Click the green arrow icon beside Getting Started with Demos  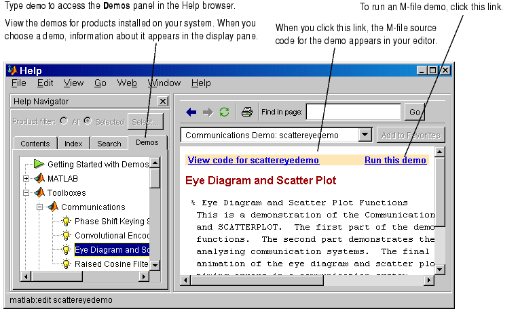click(x=39, y=164)
